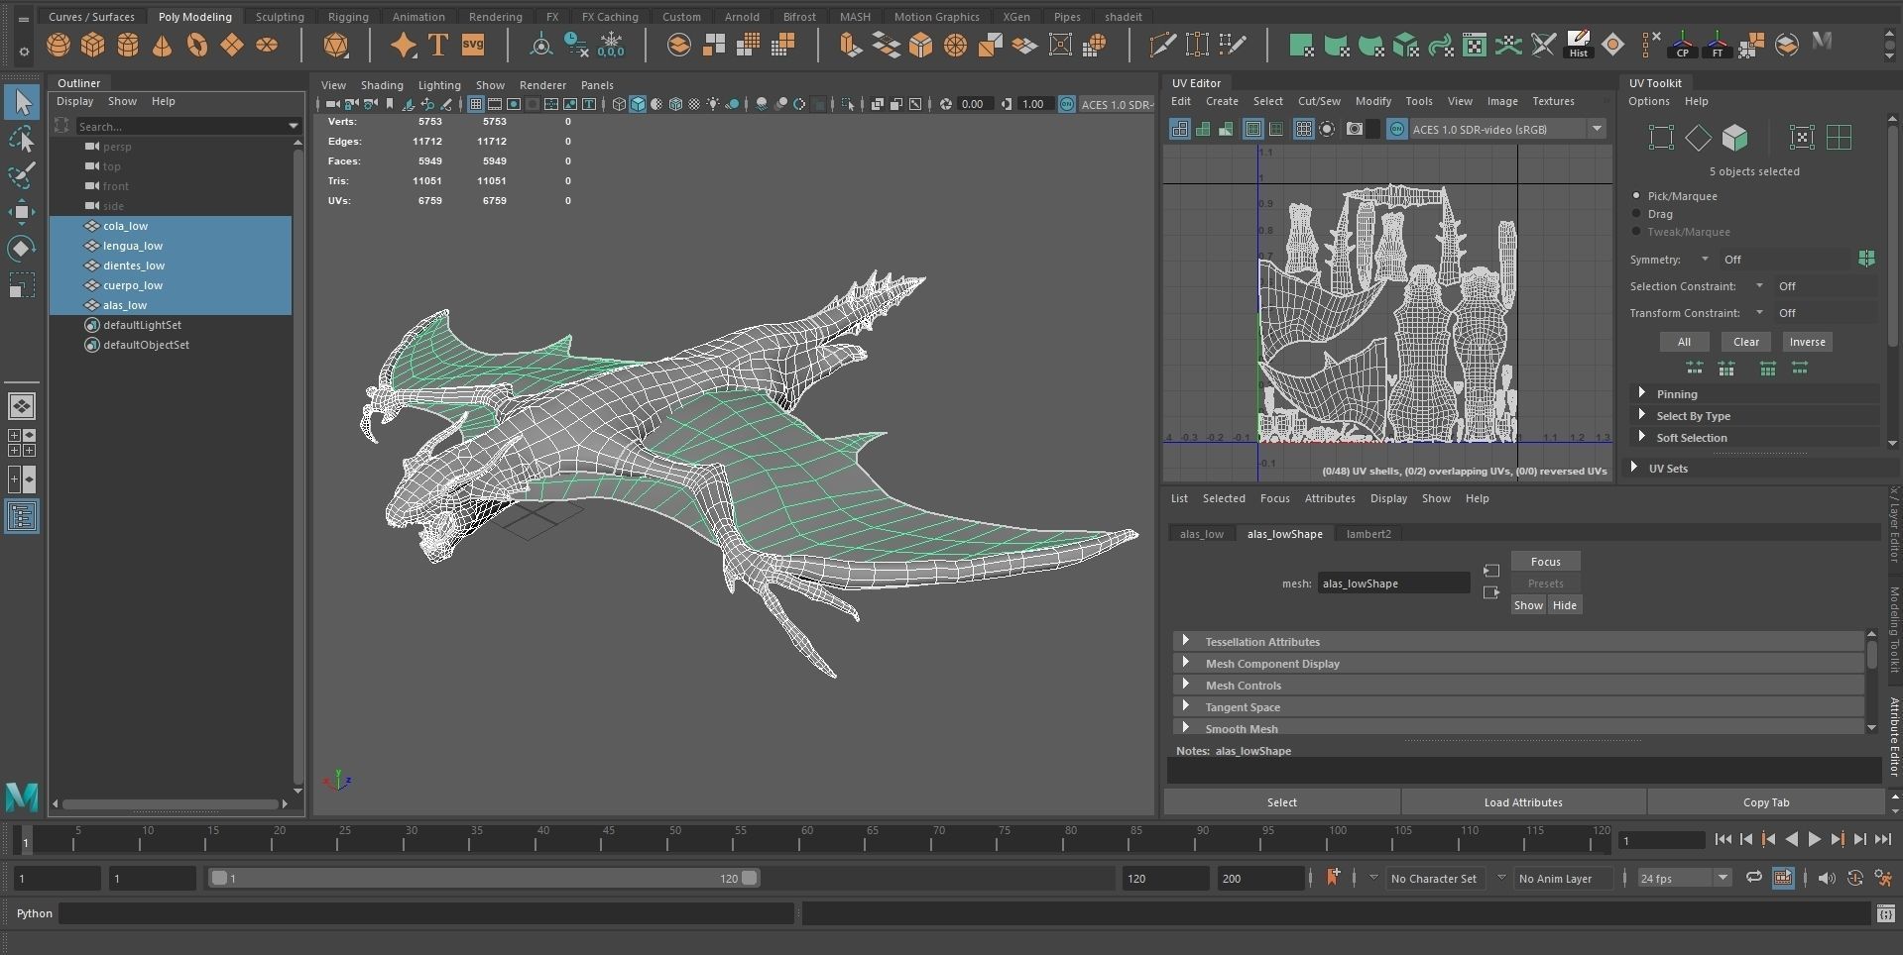This screenshot has width=1903, height=955.
Task: Open the 24 fps frame rate dropdown
Action: point(1683,878)
